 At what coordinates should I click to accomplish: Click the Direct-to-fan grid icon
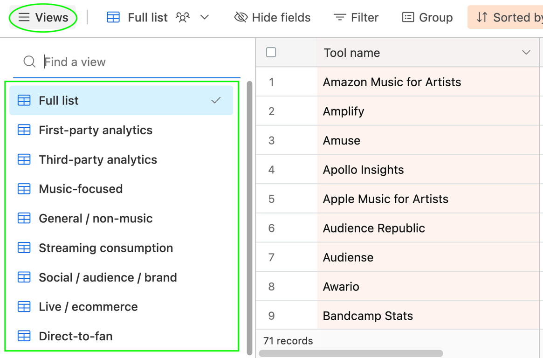[x=24, y=336]
